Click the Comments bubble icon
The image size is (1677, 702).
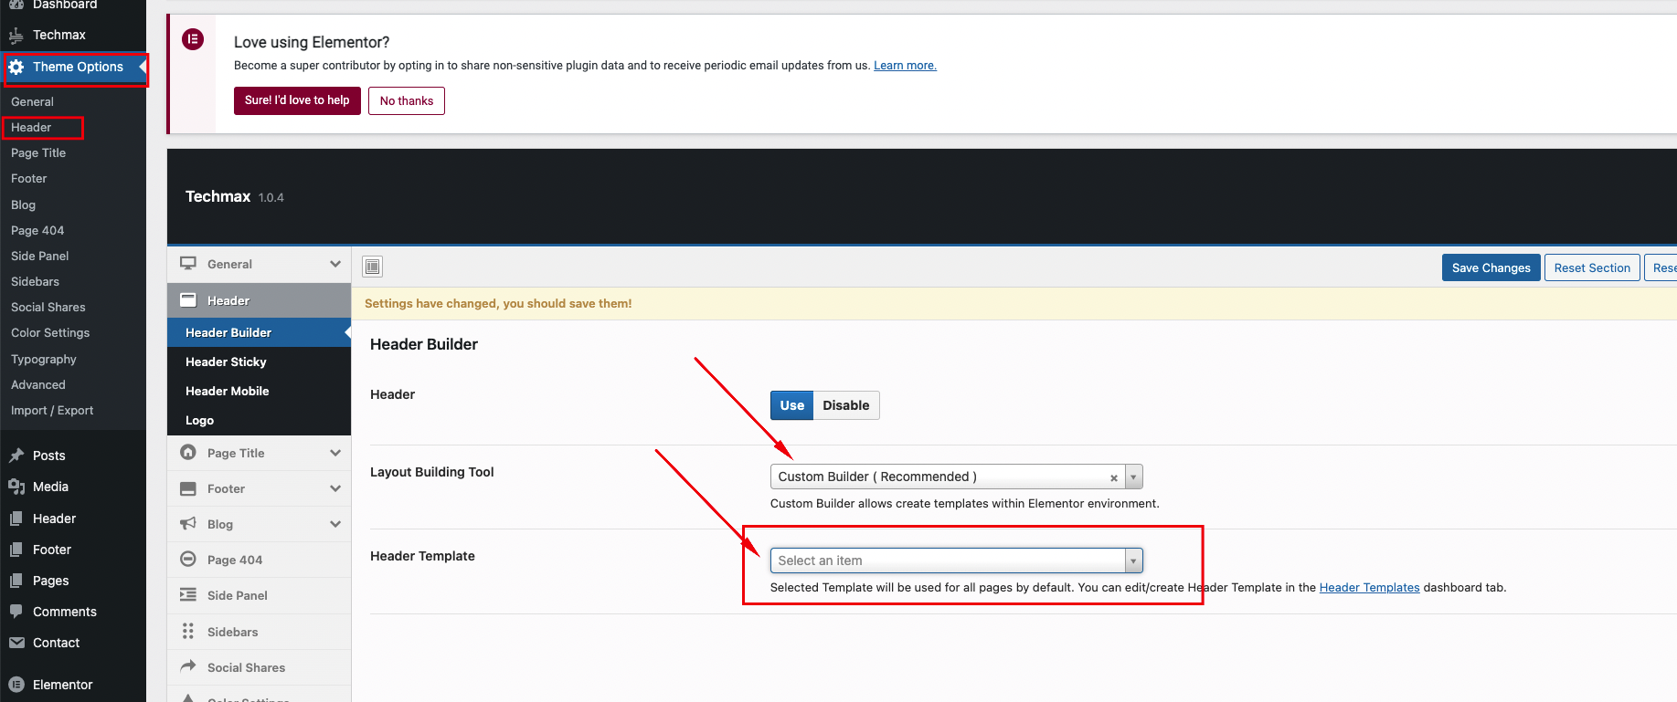pyautogui.click(x=16, y=612)
